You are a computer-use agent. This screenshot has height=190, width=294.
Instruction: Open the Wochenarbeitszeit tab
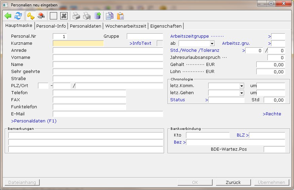[125, 26]
